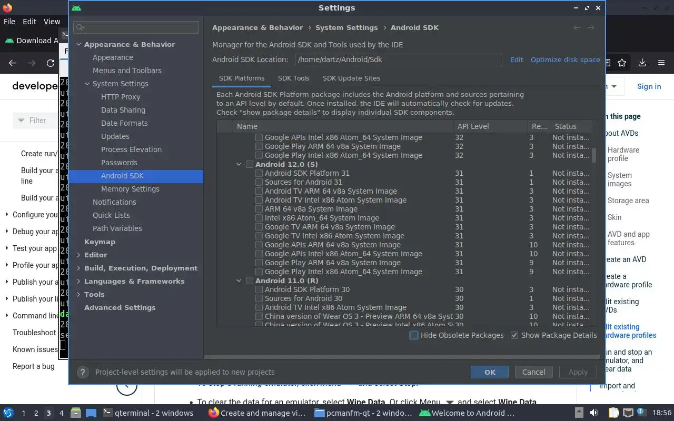Switch to the SDK Update Sites tab
This screenshot has height=421, width=674.
point(351,78)
